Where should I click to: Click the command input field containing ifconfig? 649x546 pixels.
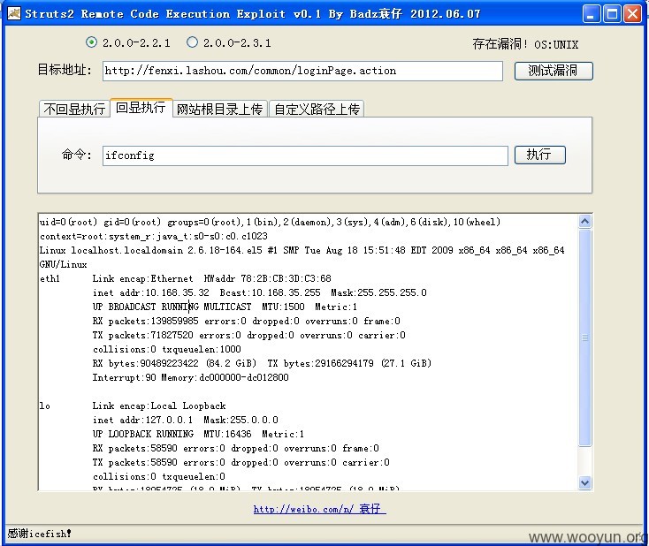(x=305, y=155)
